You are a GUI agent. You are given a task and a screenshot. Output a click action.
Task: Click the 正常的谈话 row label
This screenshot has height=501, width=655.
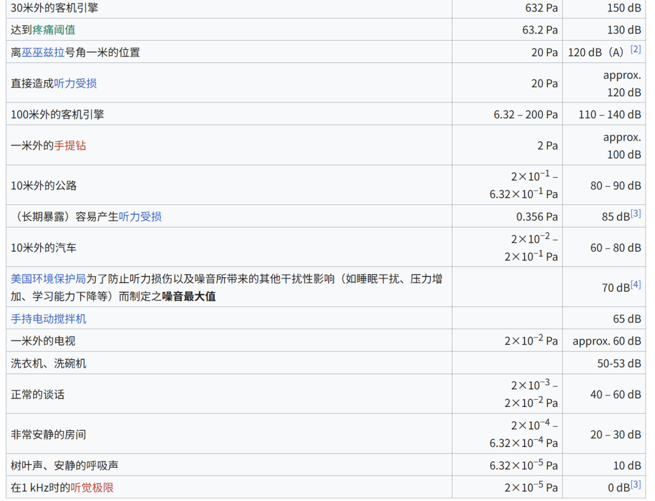click(38, 395)
